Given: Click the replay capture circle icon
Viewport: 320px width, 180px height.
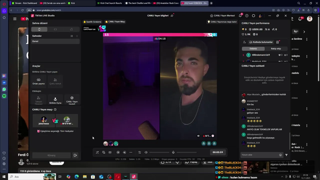Looking at the screenshot, I should coord(124,152).
